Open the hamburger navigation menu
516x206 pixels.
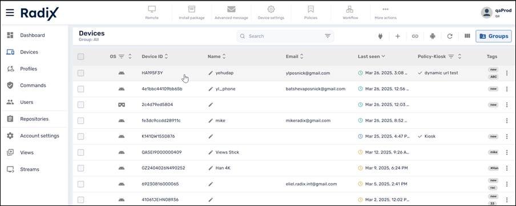coord(10,13)
